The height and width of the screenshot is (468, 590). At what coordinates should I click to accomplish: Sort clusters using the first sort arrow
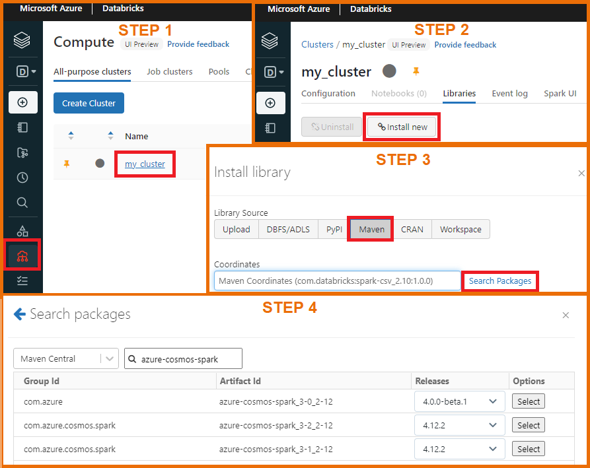tap(71, 136)
